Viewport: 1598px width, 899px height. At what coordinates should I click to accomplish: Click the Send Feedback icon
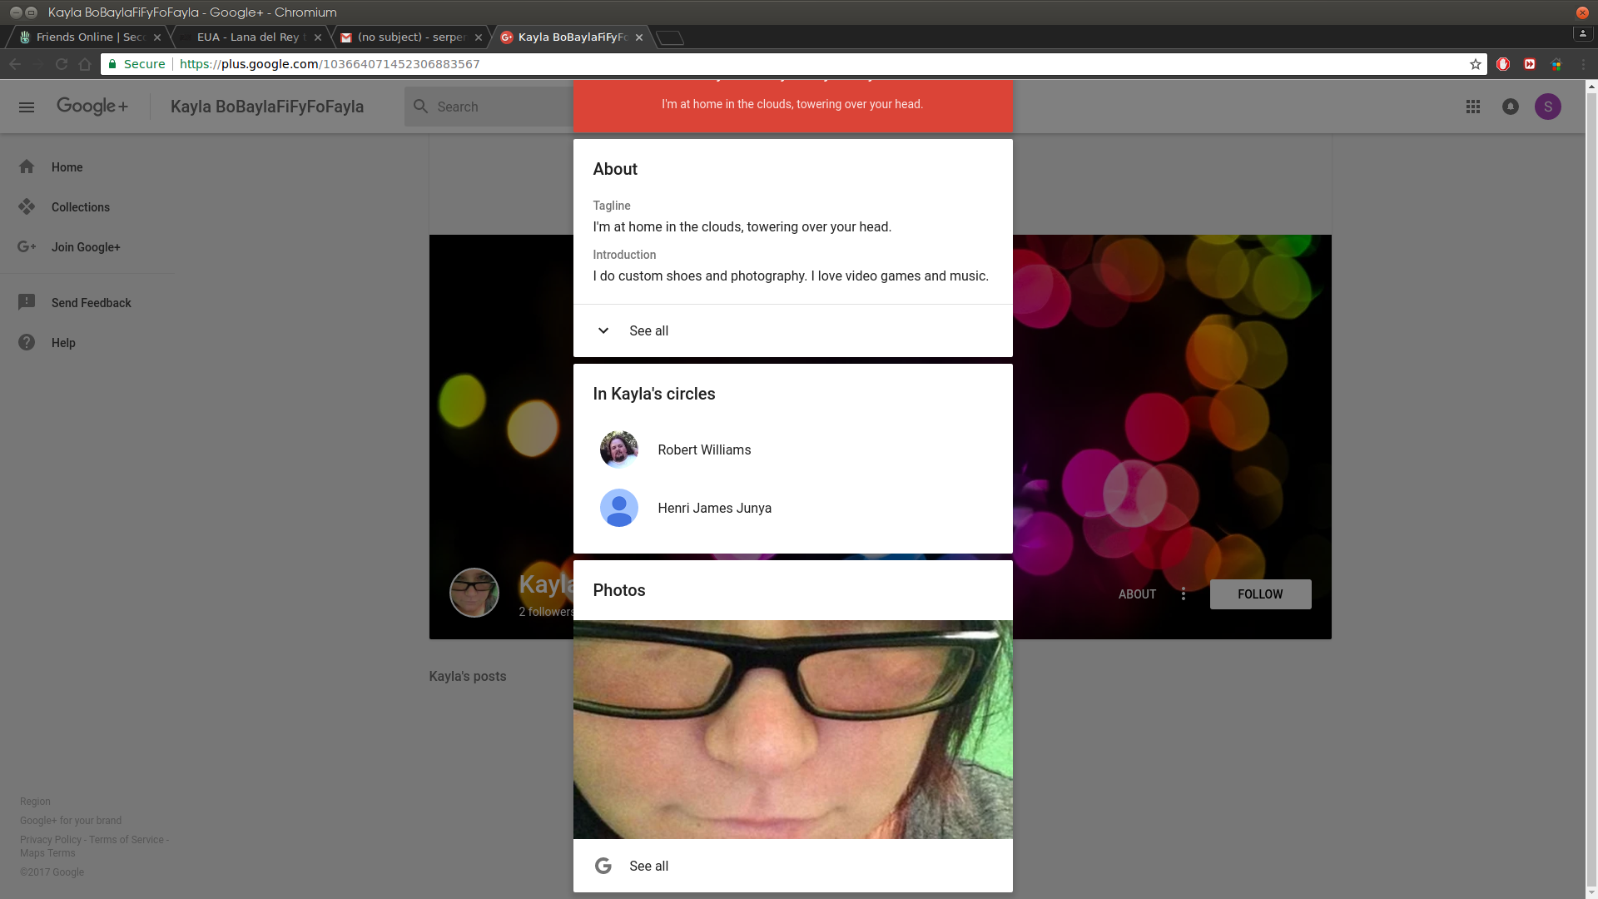click(x=27, y=302)
